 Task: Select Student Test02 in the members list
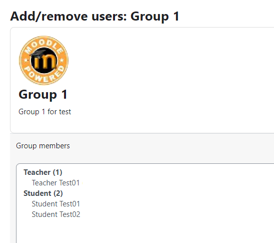56,214
